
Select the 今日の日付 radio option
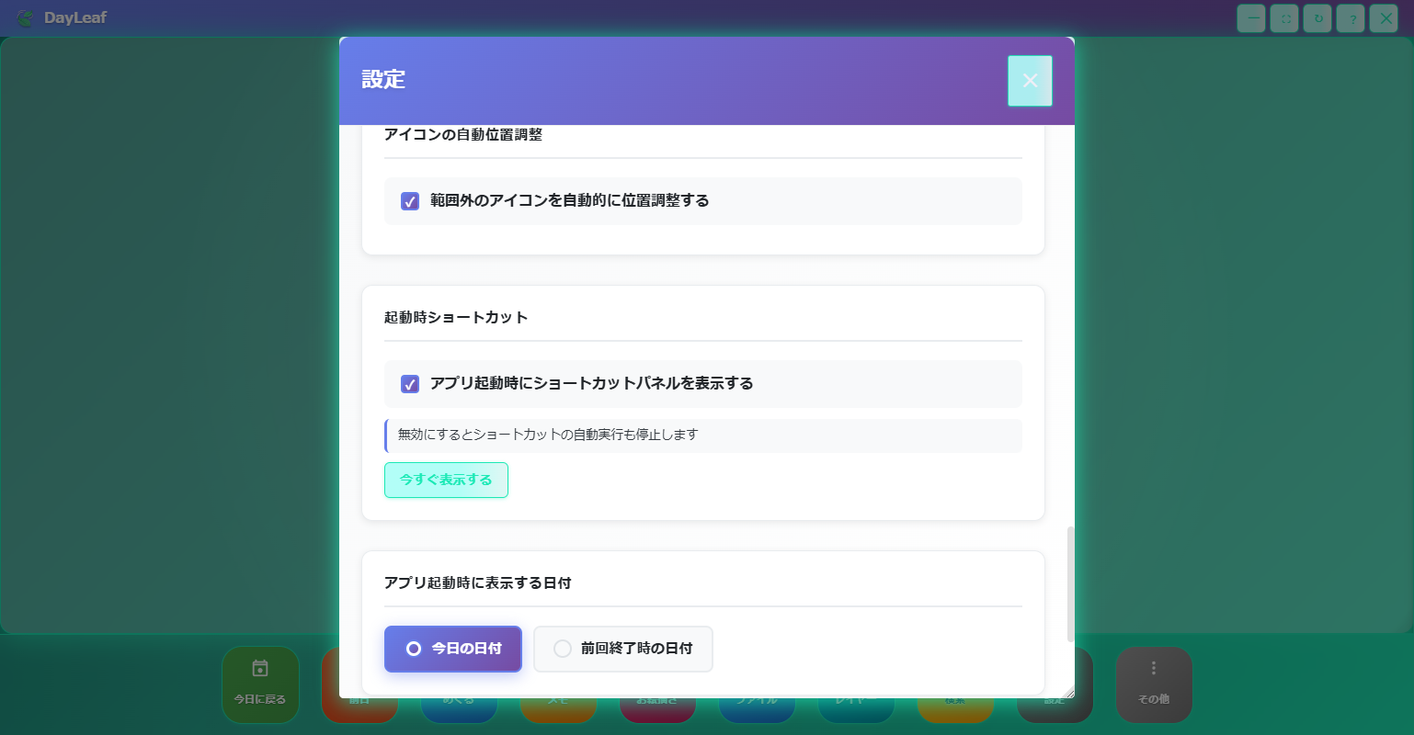click(x=414, y=649)
